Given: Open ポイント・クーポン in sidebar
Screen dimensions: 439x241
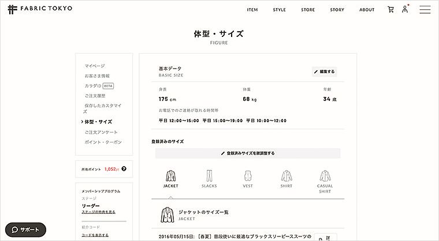Looking at the screenshot, I should [x=103, y=142].
